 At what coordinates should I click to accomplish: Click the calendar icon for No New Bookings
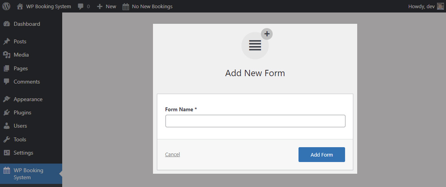tap(126, 7)
